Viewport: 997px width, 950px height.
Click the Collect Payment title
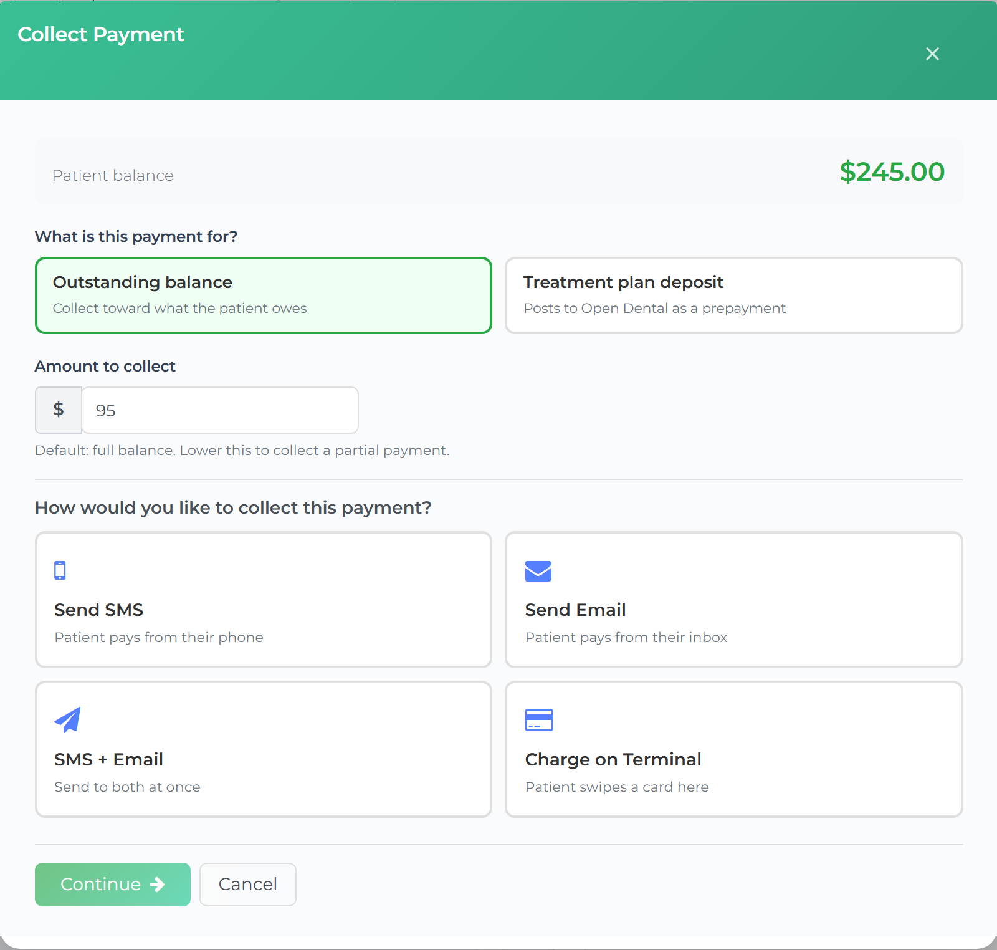pos(101,34)
